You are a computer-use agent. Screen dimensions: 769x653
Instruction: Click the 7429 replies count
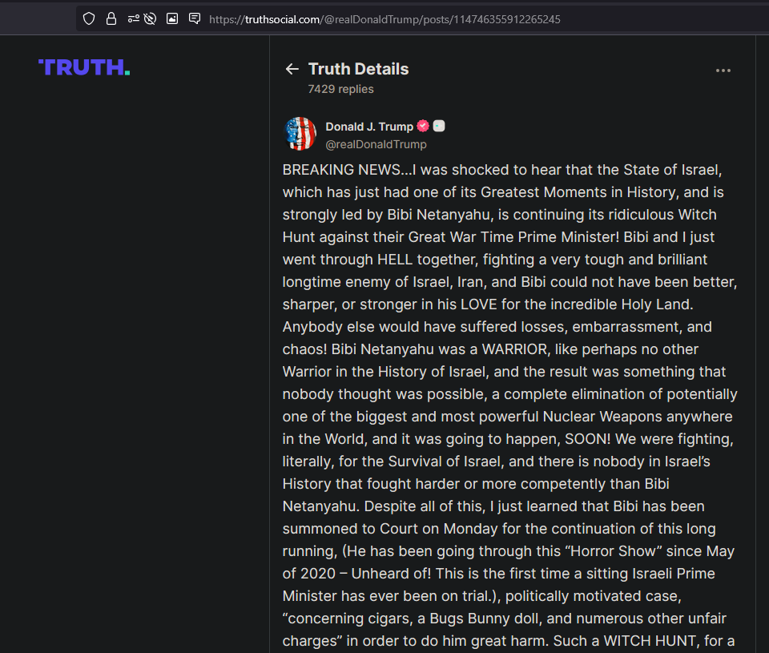tap(341, 89)
